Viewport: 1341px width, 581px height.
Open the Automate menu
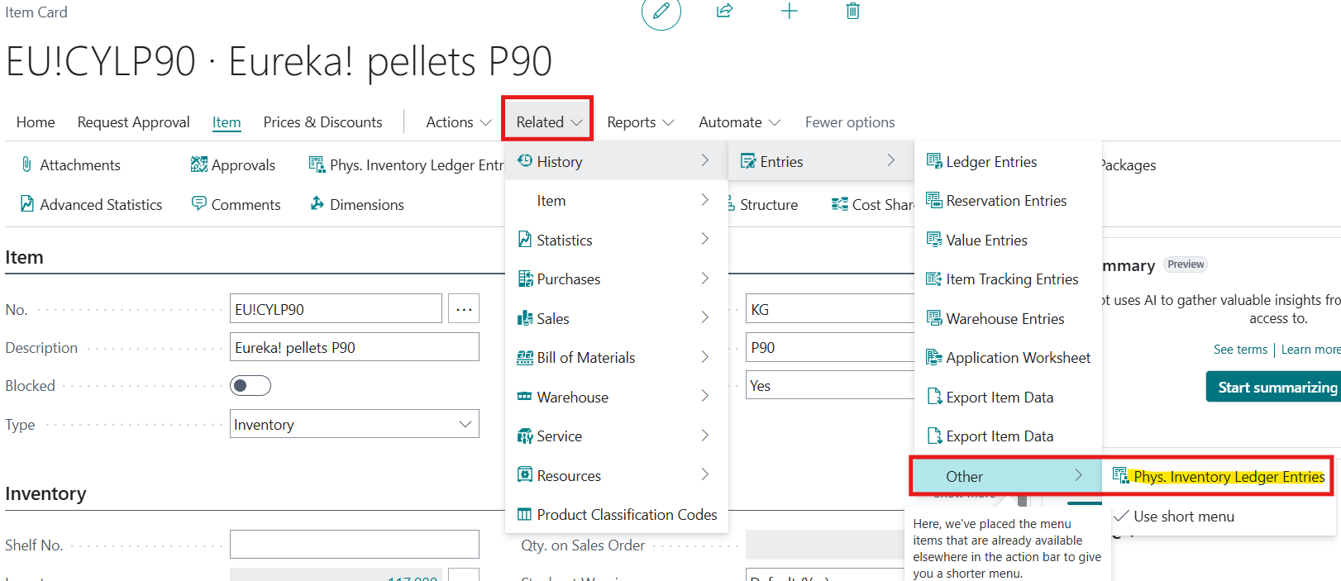point(739,121)
